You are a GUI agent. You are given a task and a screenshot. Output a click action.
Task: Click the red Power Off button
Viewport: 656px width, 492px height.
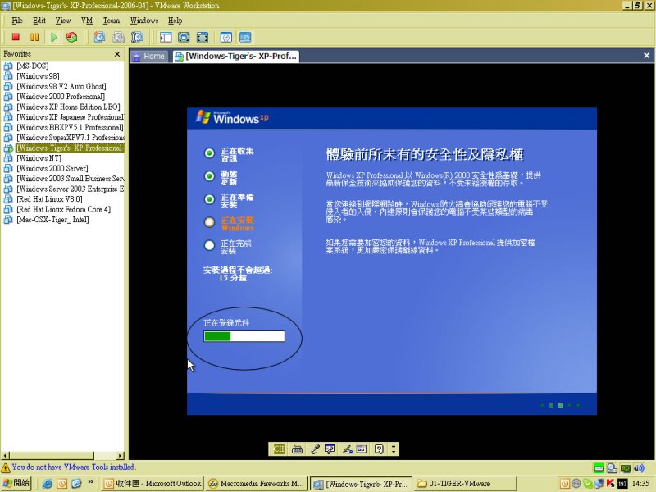coord(16,37)
